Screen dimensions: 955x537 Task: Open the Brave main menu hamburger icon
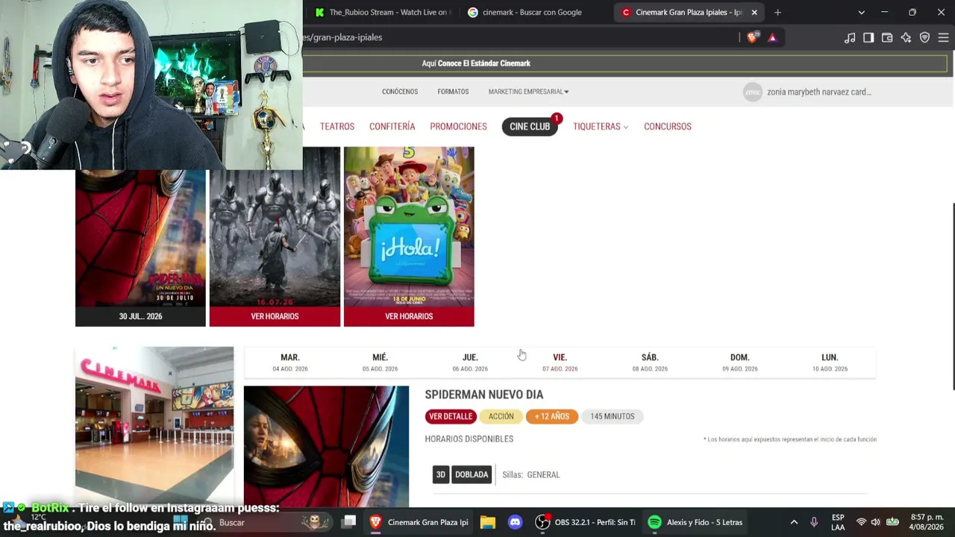pyautogui.click(x=943, y=37)
